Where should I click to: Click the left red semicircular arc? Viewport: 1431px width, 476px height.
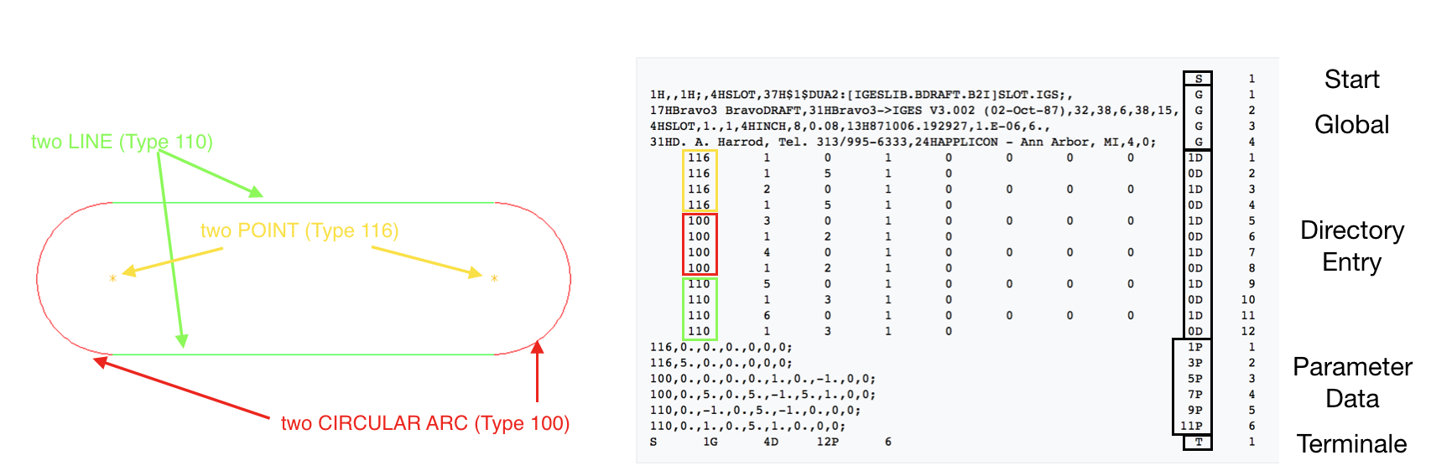(x=38, y=278)
